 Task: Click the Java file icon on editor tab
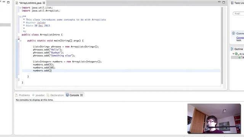coord(17,3)
